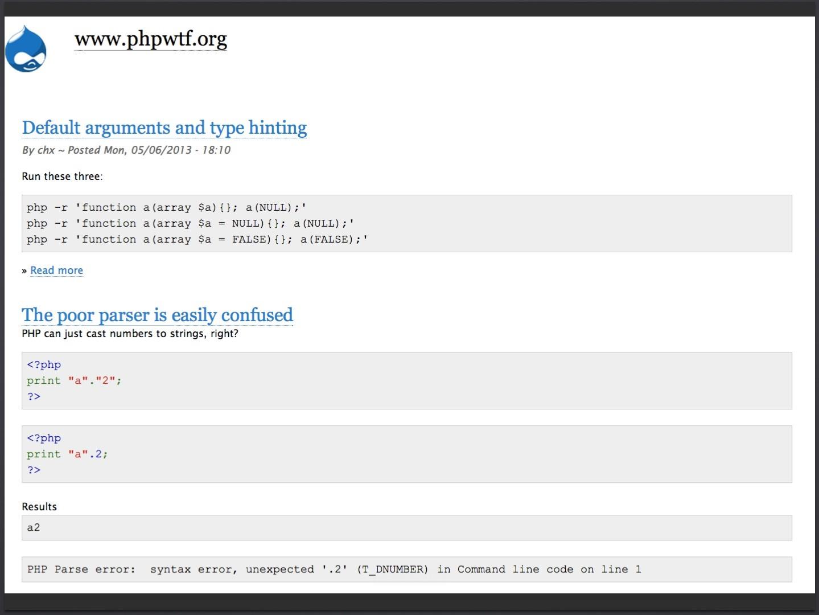Click the opening <?php tag in second PHP block
This screenshot has height=615, width=819.
coord(44,438)
